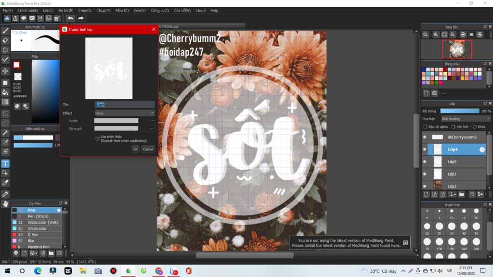Image resolution: width=493 pixels, height=277 pixels.
Task: Click the foreground white color swatch
Action: coord(17,65)
